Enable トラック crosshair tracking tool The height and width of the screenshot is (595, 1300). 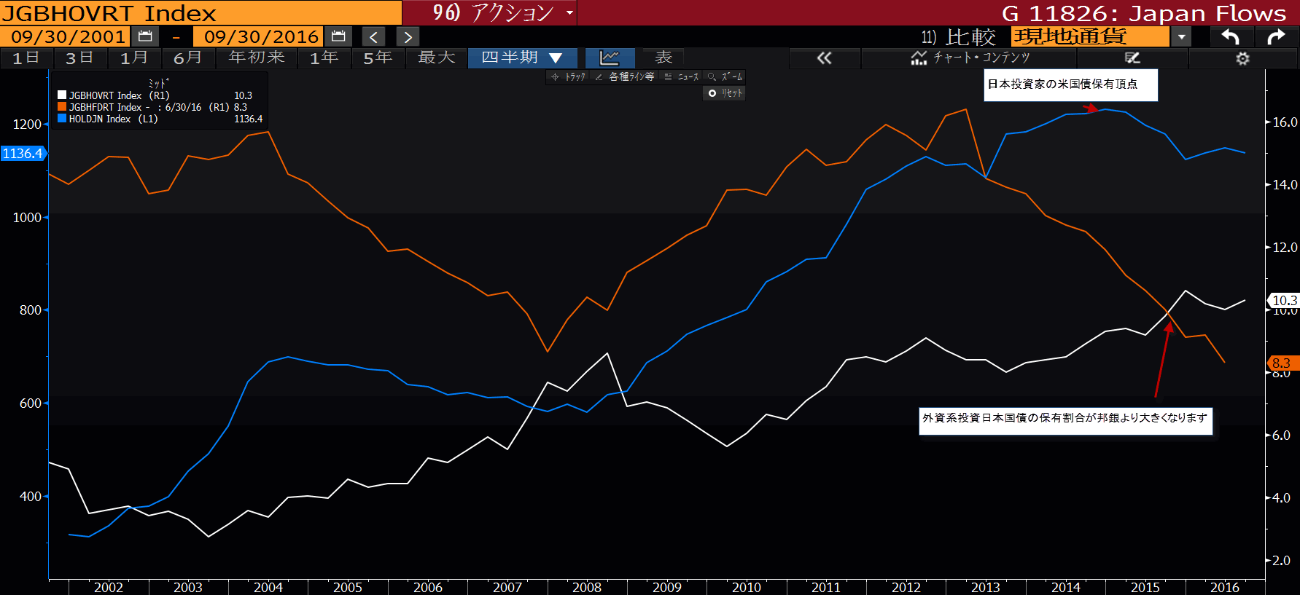click(x=569, y=76)
